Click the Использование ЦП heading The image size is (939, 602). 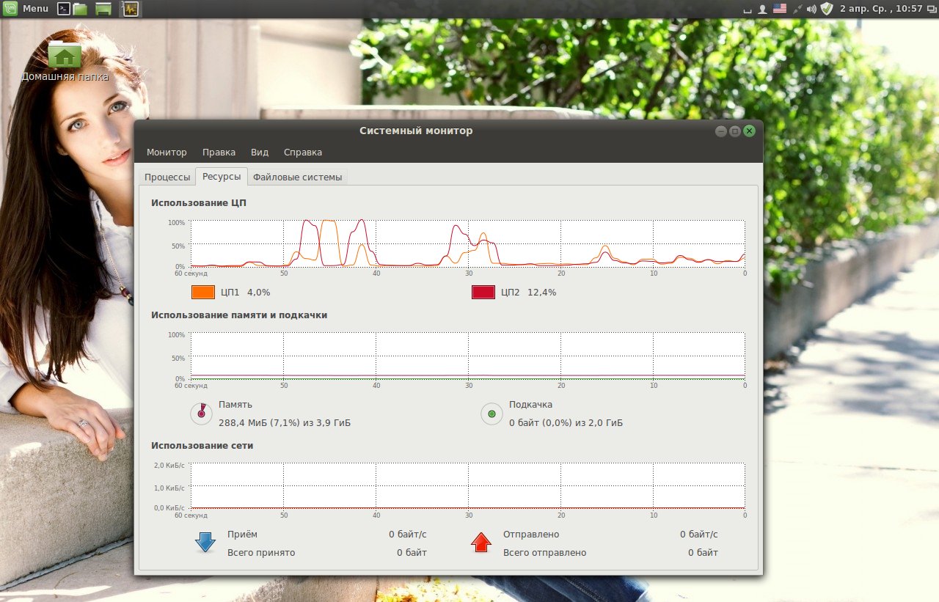[x=198, y=202]
